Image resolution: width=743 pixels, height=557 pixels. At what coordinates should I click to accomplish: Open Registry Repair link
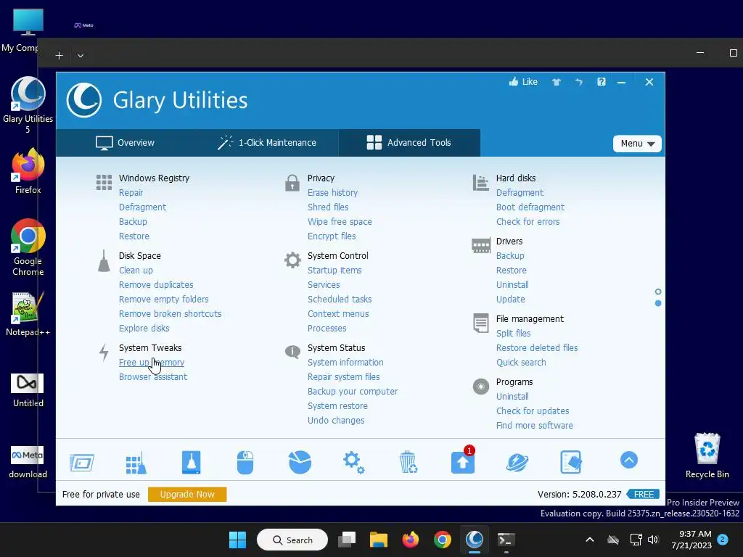tap(131, 193)
